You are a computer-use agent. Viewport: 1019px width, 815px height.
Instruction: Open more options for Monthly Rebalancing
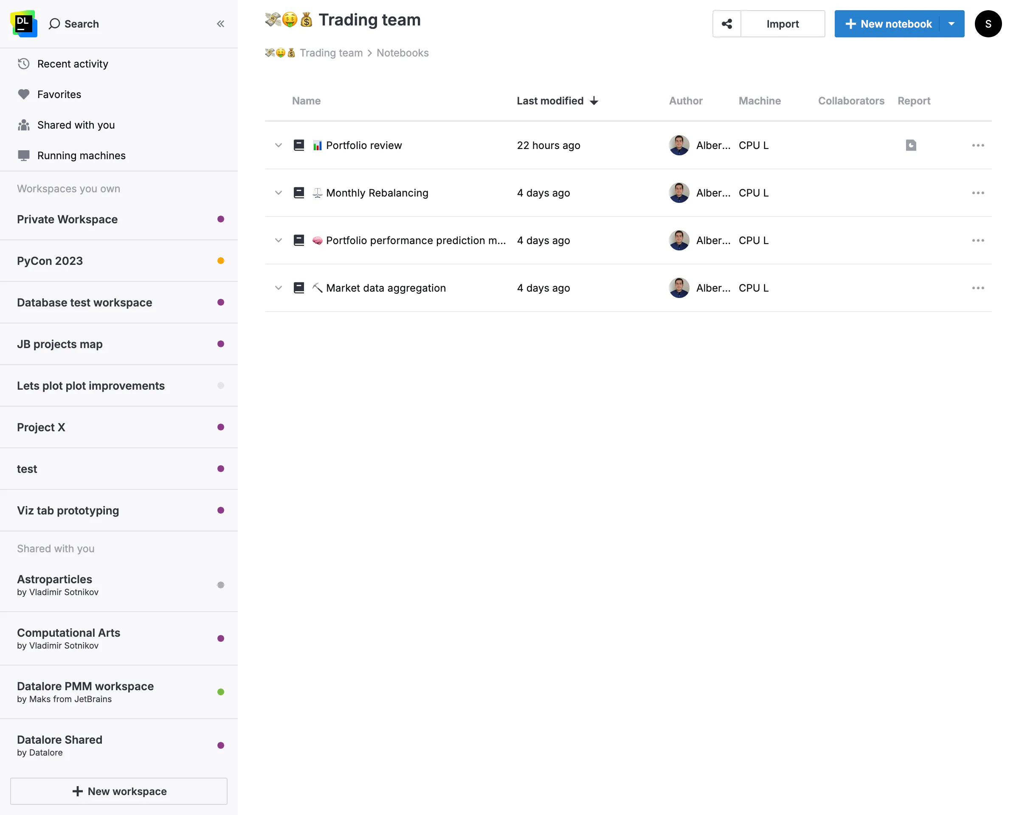click(978, 193)
